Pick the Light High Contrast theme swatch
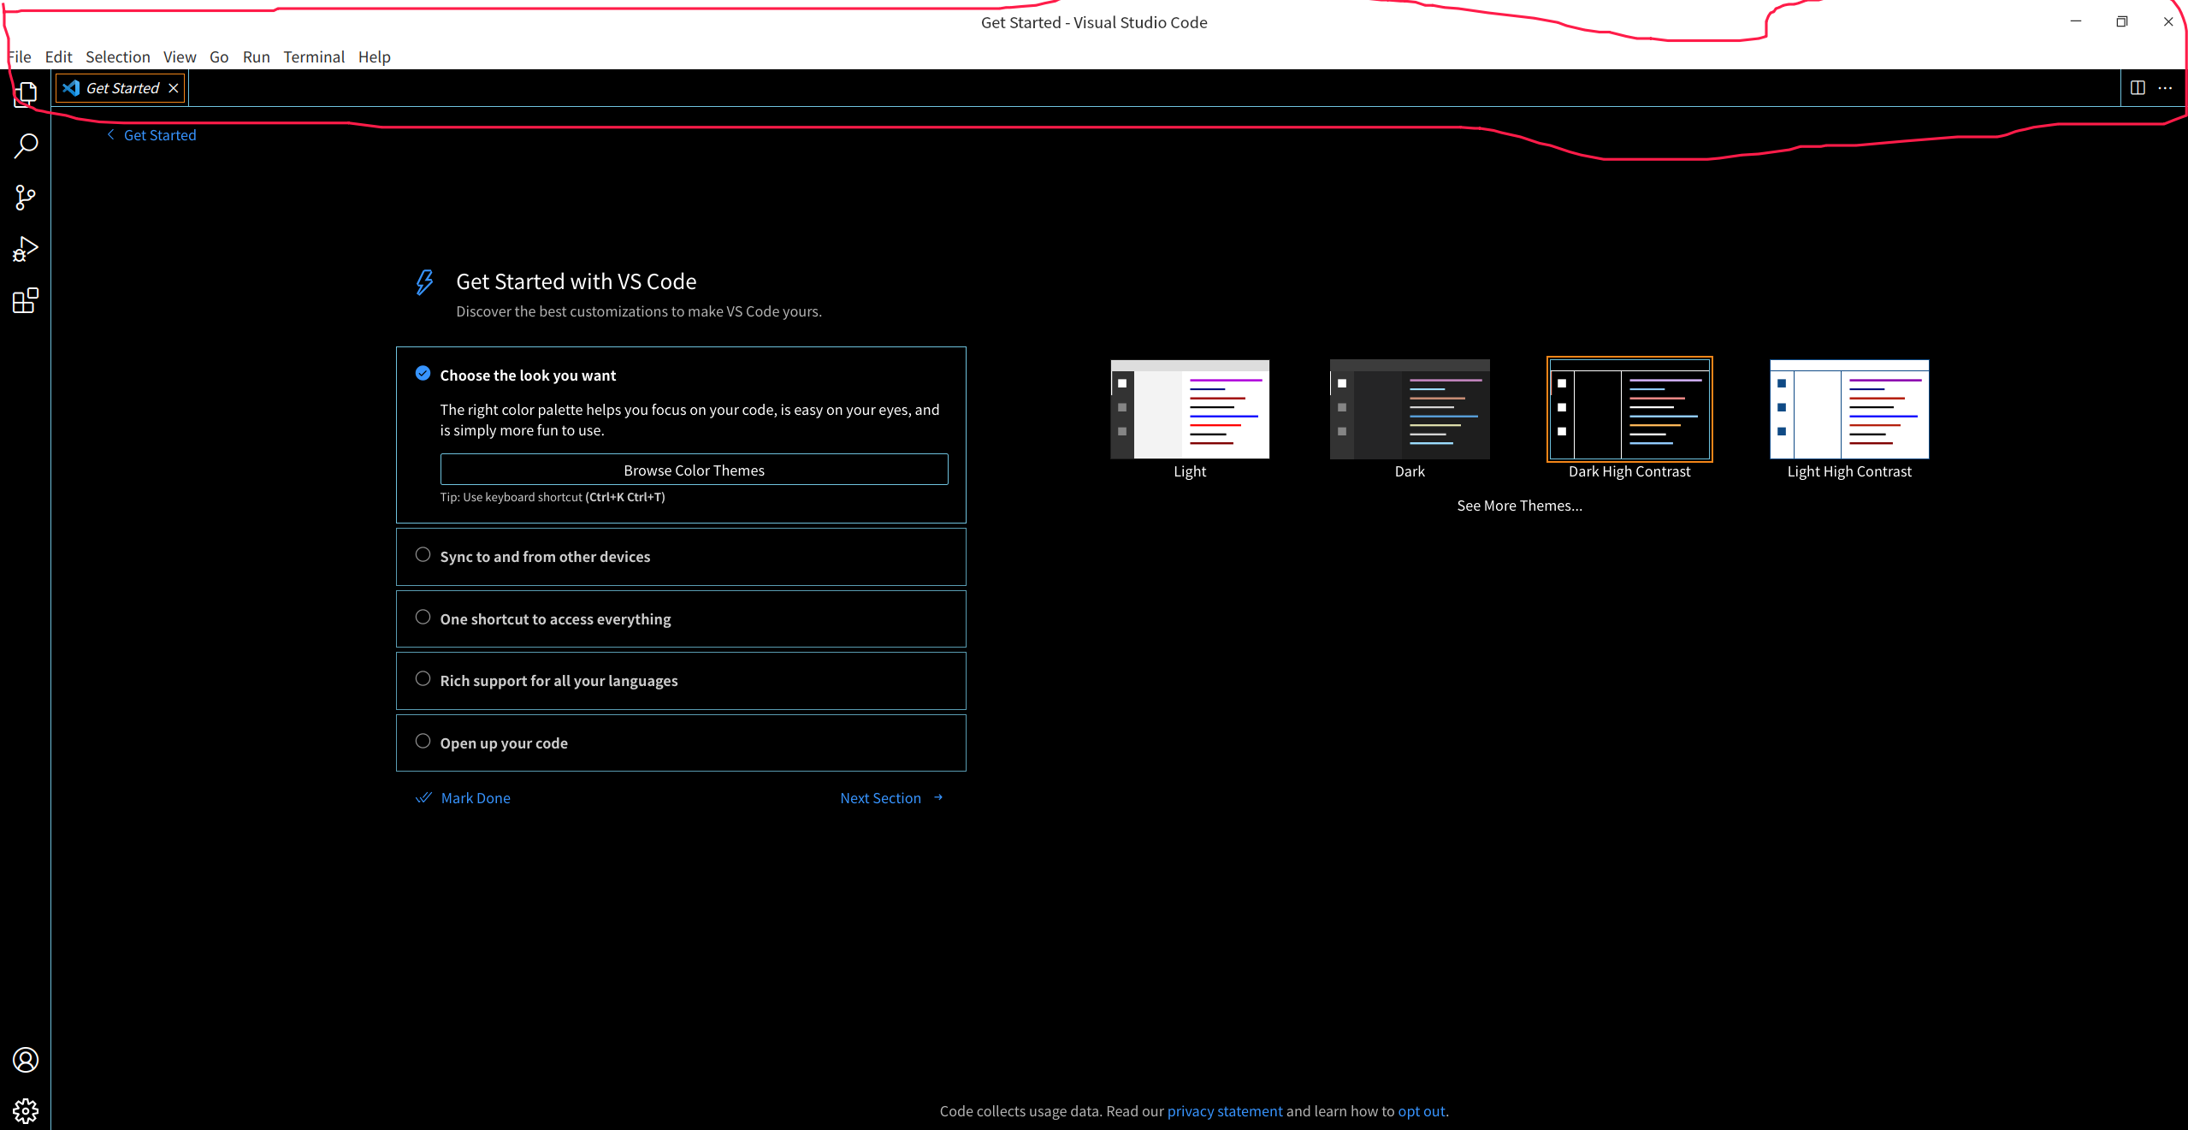The image size is (2188, 1130). point(1848,410)
